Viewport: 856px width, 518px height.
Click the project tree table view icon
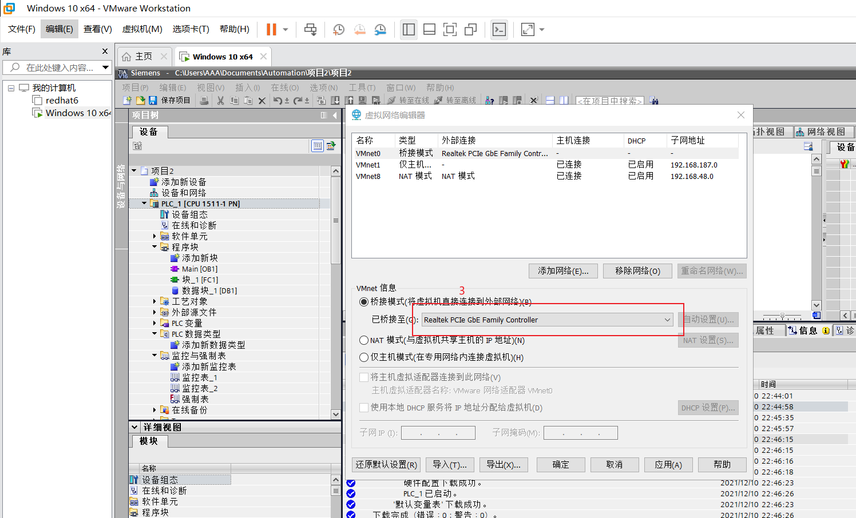click(318, 146)
